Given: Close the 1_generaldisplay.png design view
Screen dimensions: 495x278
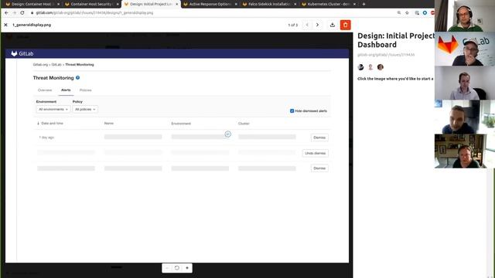Looking at the screenshot, I should [x=5, y=25].
